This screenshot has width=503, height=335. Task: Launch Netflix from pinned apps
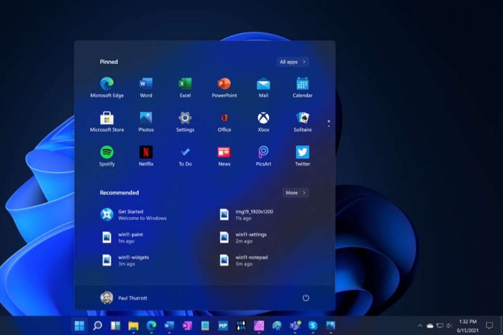click(x=146, y=156)
